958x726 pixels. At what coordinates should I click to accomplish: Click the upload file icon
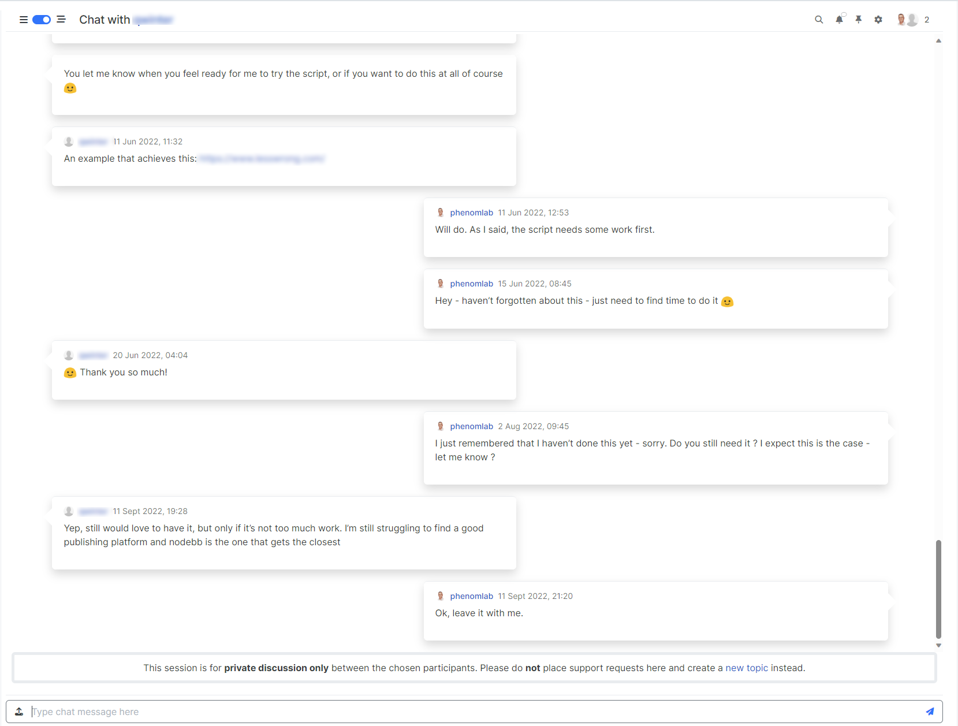(x=19, y=712)
